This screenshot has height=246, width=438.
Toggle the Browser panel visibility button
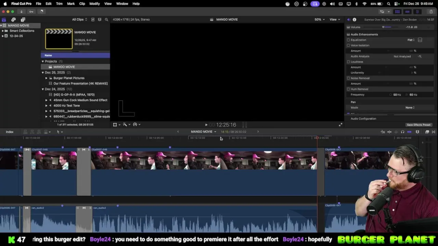tap(397, 12)
